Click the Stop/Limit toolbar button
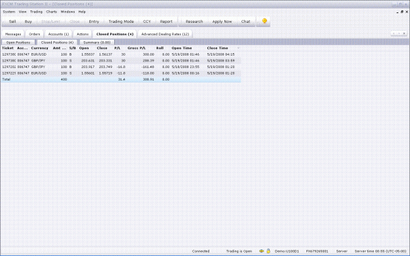Screen dimensions: 410x256 (x=51, y=22)
